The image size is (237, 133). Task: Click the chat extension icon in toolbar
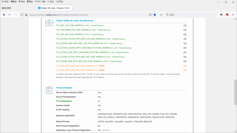click(221, 15)
